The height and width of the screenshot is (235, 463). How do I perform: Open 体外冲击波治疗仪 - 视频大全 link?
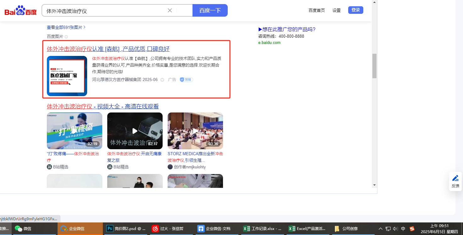[103, 107]
